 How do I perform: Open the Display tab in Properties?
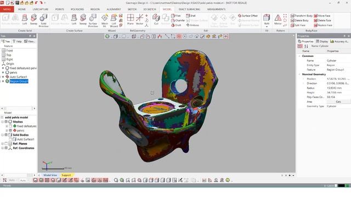click(x=322, y=42)
